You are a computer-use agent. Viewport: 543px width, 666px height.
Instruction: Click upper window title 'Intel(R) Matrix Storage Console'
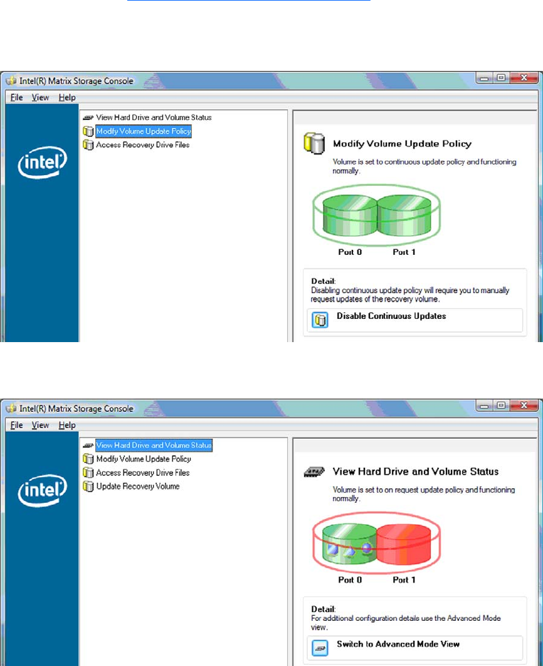[x=76, y=81]
